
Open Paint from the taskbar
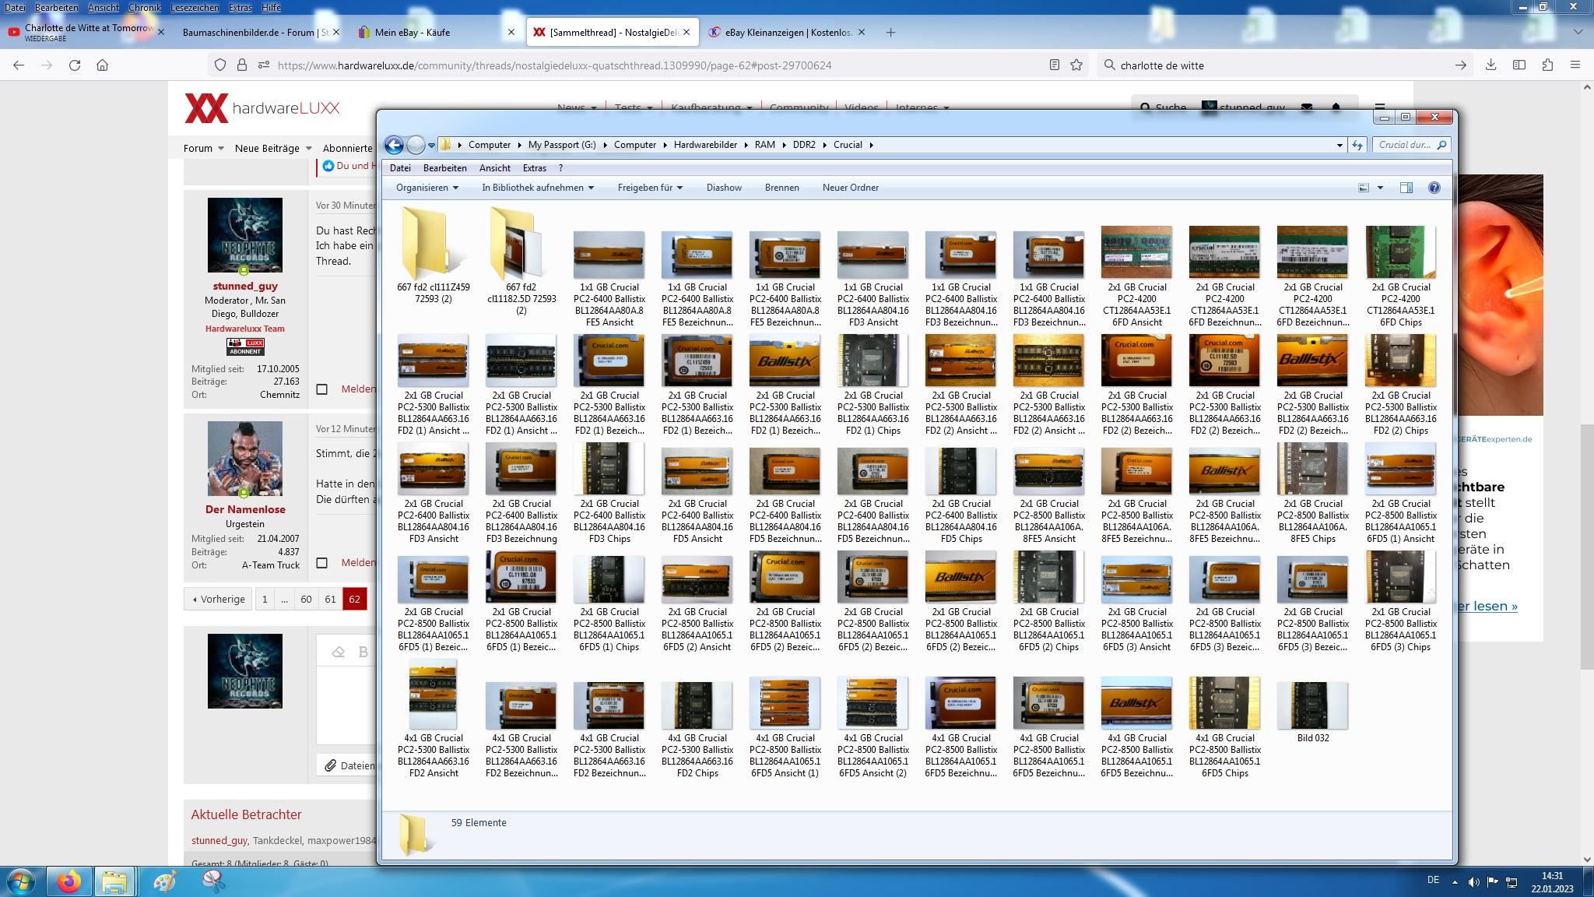pos(165,882)
